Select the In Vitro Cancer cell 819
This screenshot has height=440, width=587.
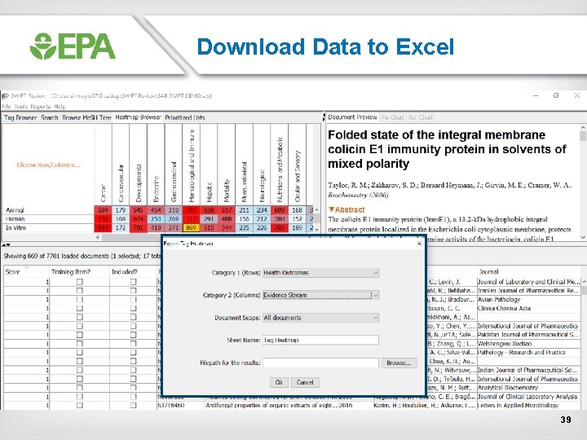click(x=103, y=227)
